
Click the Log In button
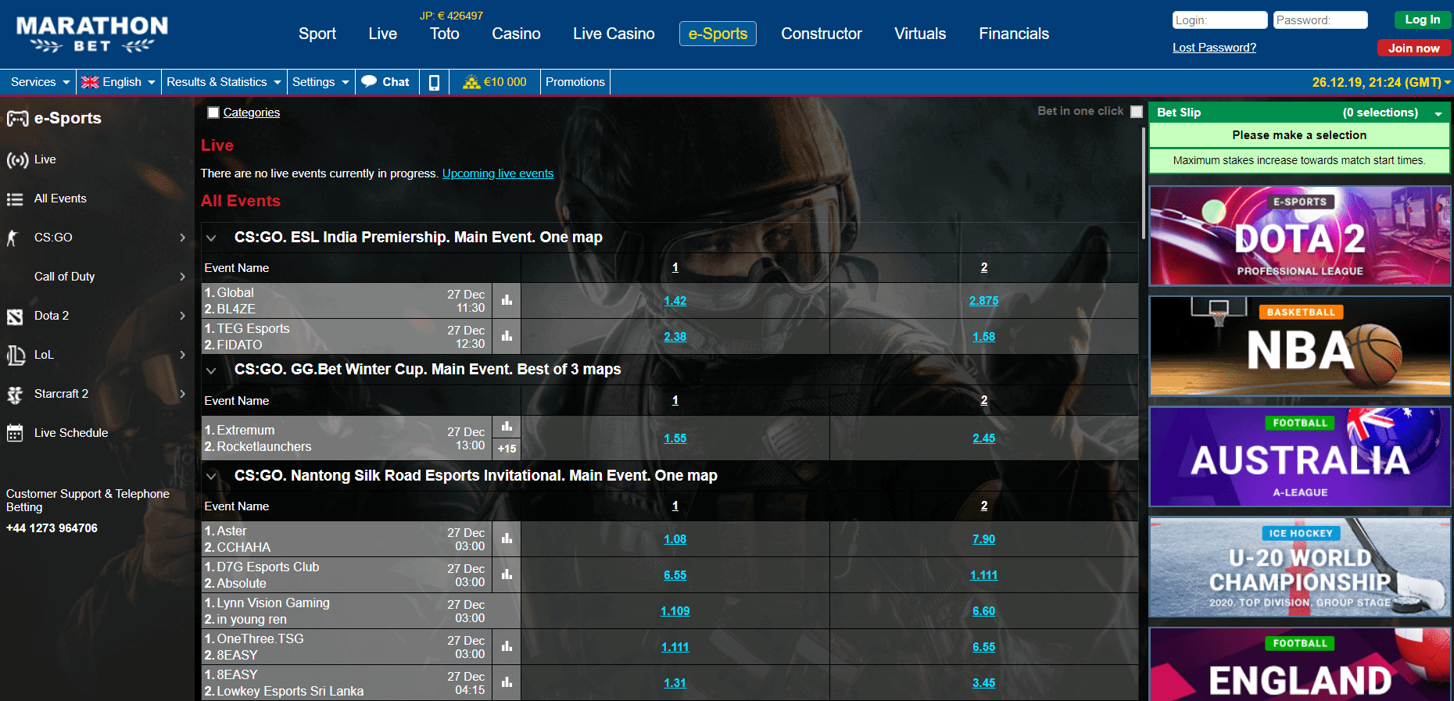1422,20
